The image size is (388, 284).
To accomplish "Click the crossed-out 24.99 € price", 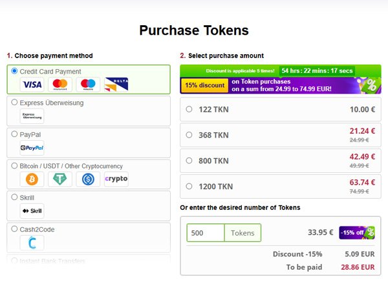I will click(360, 140).
